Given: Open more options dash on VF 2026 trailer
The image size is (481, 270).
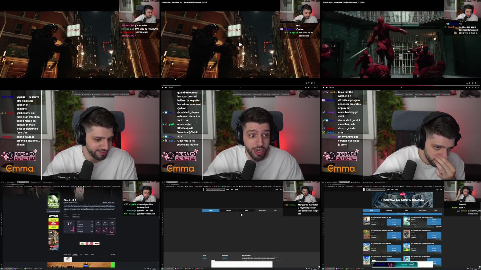Looking at the screenshot, I should coord(478,83).
